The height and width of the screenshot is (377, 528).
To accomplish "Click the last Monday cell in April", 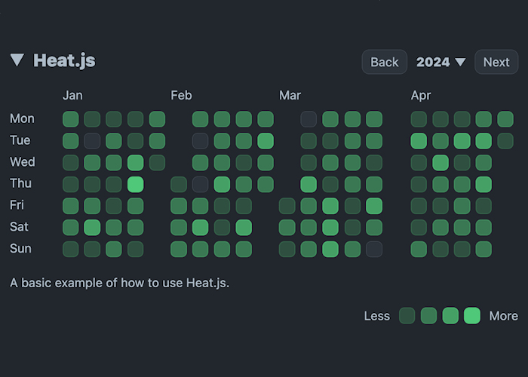I will pyautogui.click(x=505, y=119).
